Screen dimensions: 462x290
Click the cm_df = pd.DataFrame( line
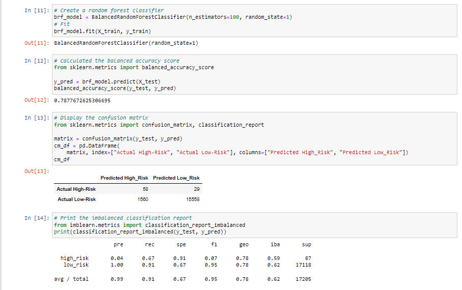87,146
